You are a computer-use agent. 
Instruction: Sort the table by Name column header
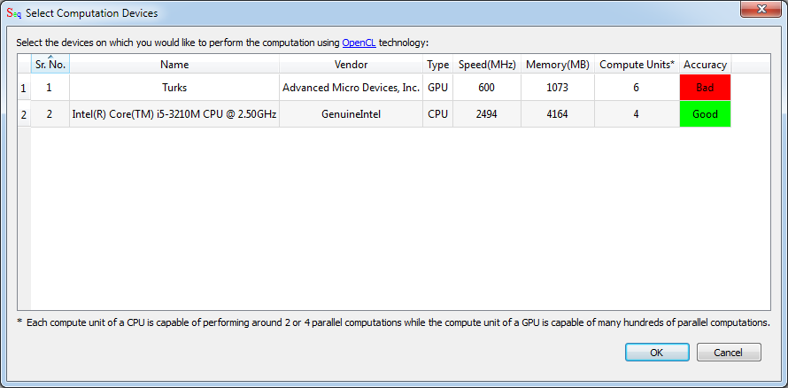click(x=174, y=65)
